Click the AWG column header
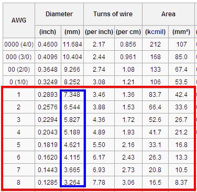Viewport: 197px width, 192px height. (x=19, y=20)
